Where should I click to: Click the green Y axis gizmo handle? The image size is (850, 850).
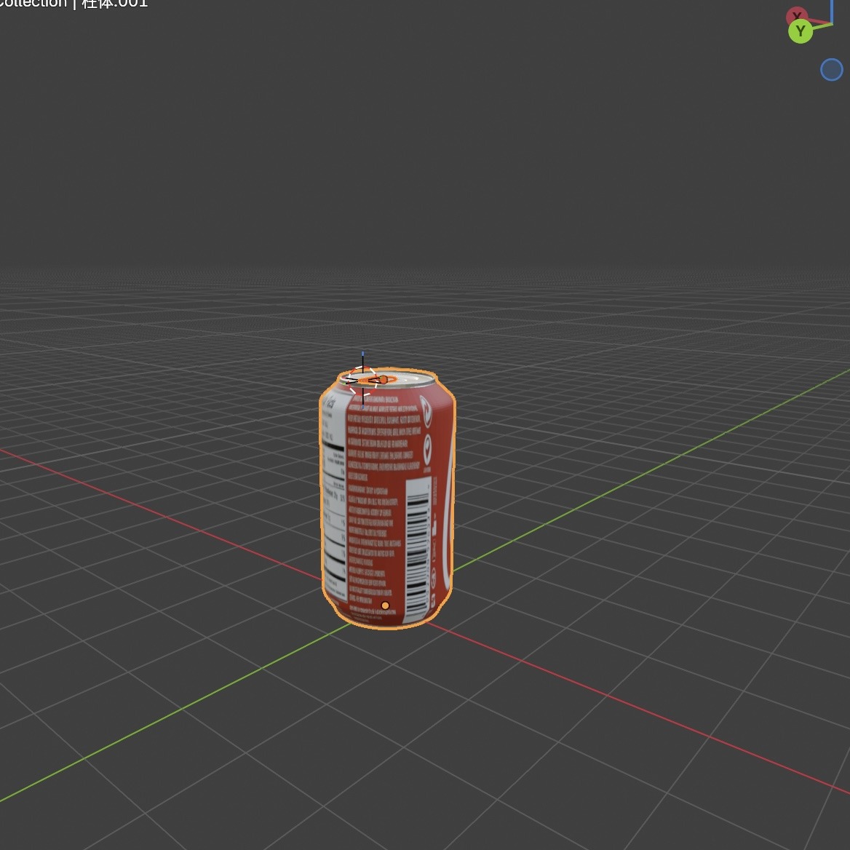pyautogui.click(x=800, y=31)
